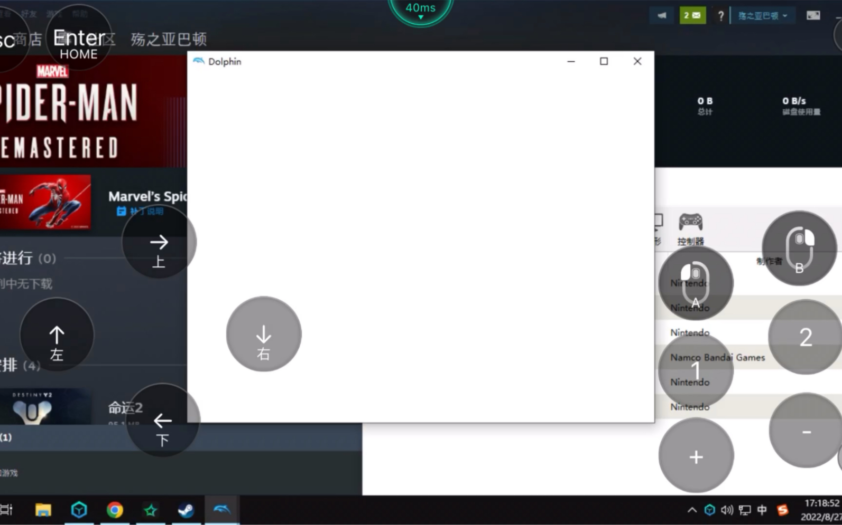Tap the left mouse overlay button A
The width and height of the screenshot is (842, 525).
point(696,283)
